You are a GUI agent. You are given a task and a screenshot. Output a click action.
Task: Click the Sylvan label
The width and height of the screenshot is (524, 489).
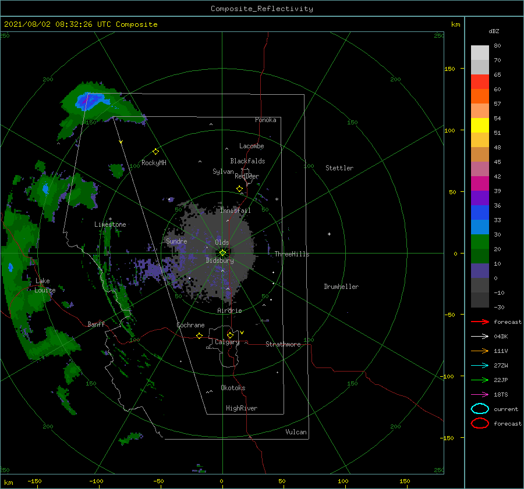click(x=223, y=172)
